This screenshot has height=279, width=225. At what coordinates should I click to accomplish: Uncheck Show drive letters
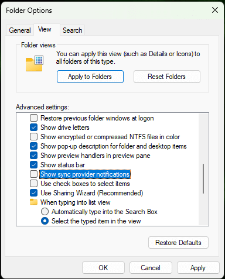tap(33, 128)
